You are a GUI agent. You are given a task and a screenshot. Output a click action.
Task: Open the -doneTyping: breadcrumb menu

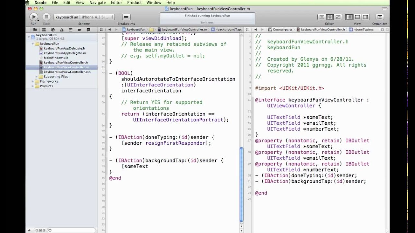361,29
